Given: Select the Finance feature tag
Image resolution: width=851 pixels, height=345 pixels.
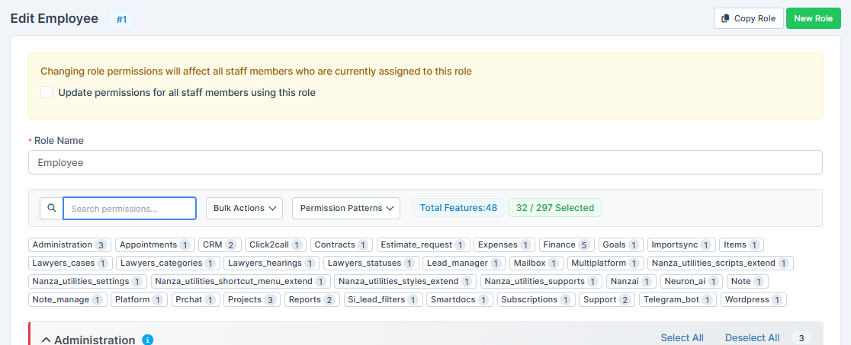Looking at the screenshot, I should tap(566, 244).
